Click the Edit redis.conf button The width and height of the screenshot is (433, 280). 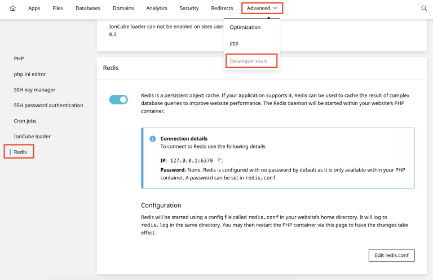[392, 255]
